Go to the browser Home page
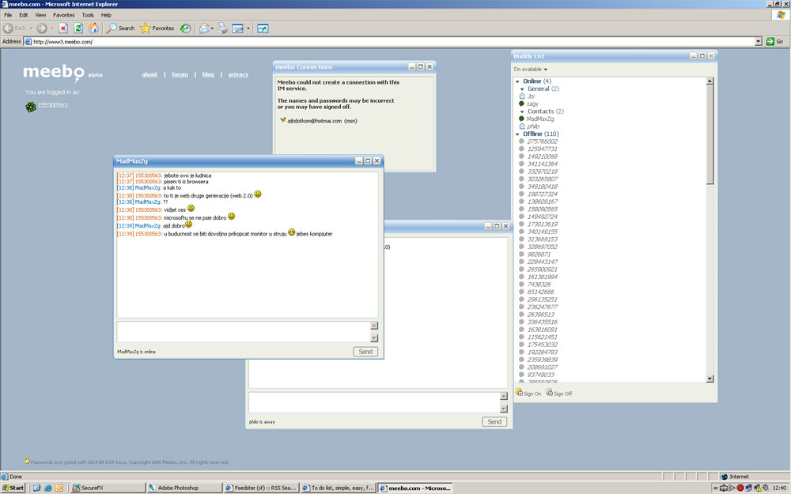This screenshot has height=494, width=791. pyautogui.click(x=93, y=28)
